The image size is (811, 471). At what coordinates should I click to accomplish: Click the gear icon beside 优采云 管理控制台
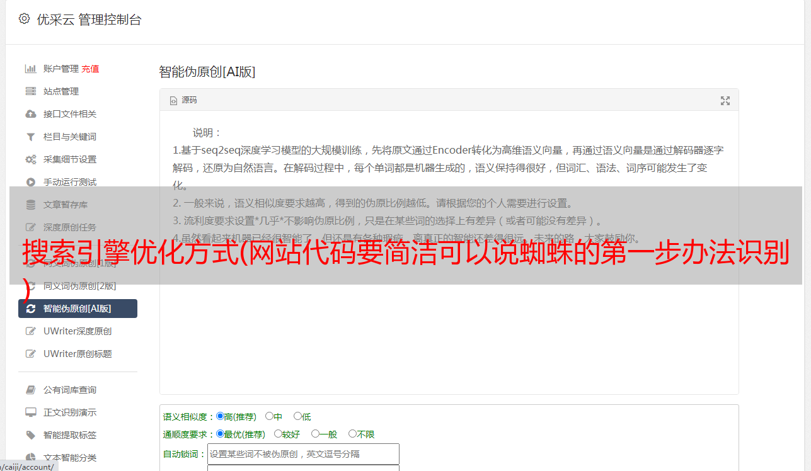click(24, 19)
